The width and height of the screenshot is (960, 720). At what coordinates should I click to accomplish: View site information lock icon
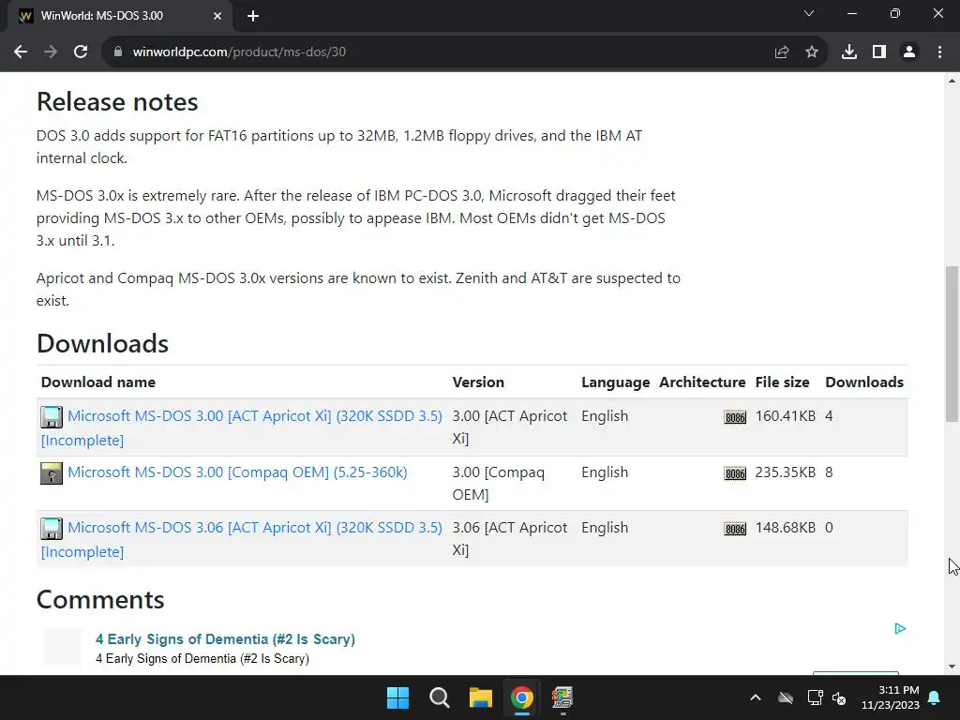click(117, 52)
